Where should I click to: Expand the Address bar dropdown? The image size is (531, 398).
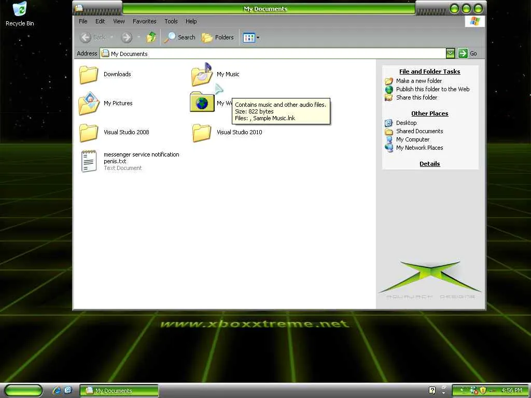(450, 53)
